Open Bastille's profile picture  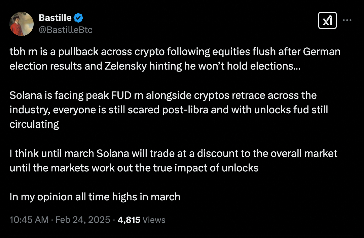coord(22,24)
